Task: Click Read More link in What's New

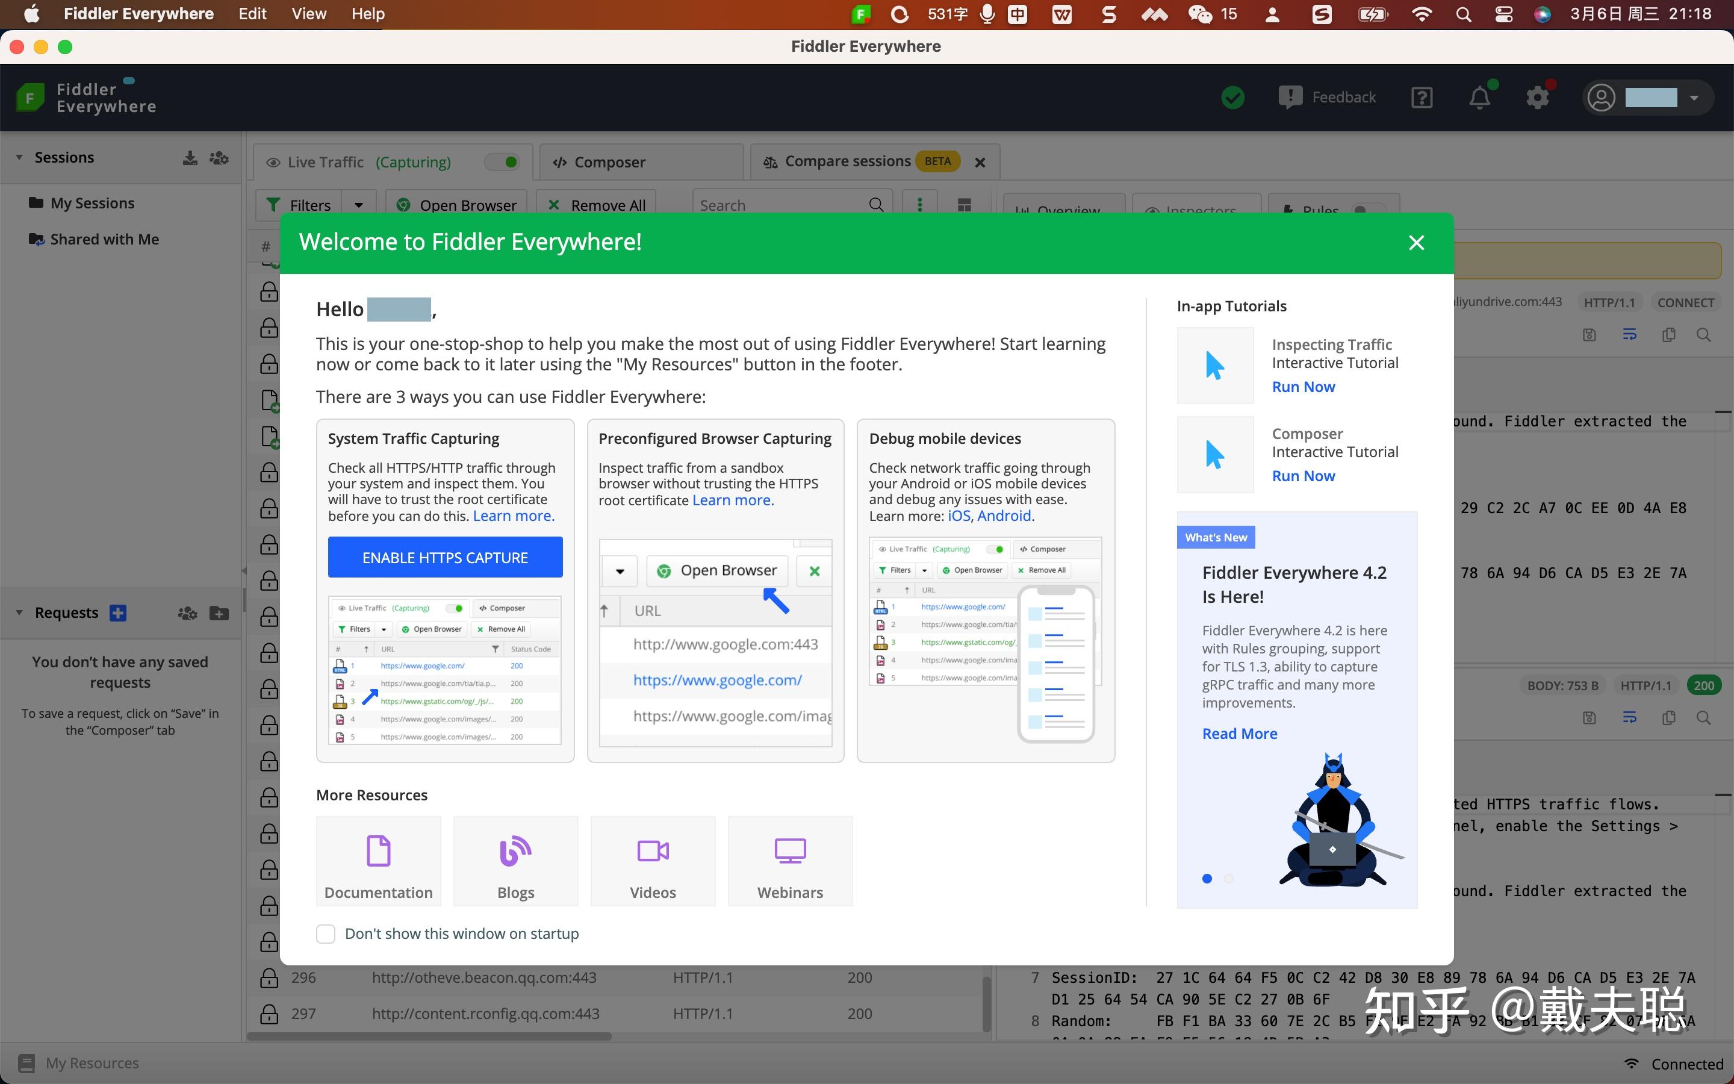Action: [x=1240, y=734]
